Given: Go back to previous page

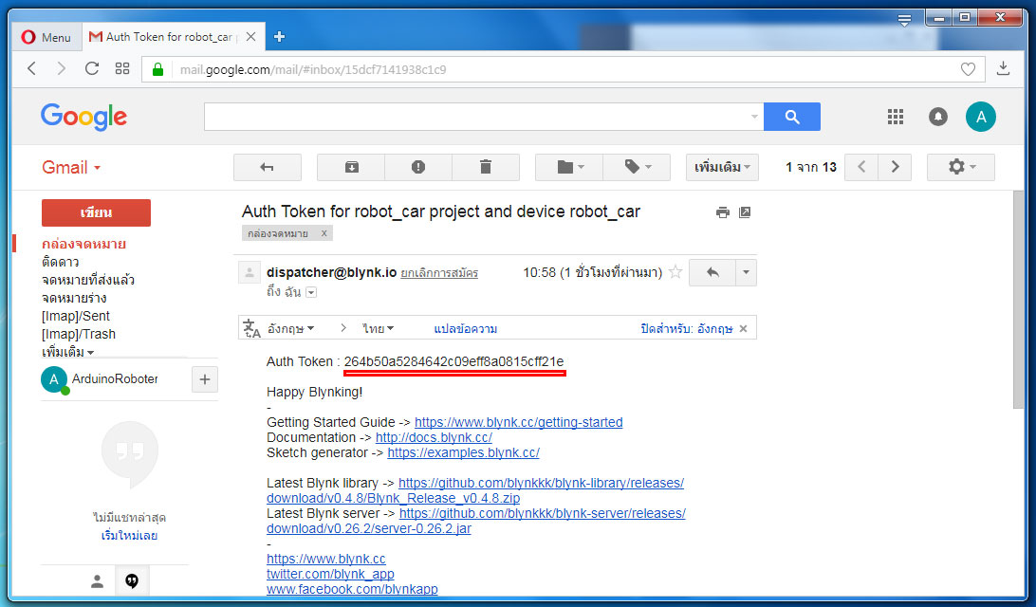Looking at the screenshot, I should tap(31, 68).
